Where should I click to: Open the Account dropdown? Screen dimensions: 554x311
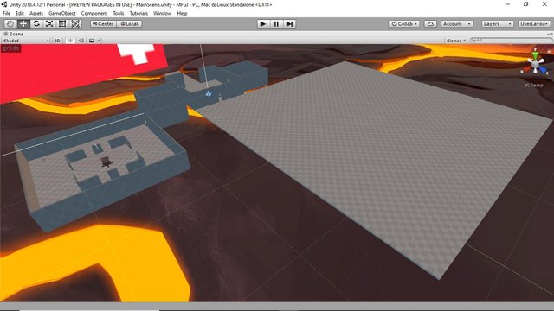[457, 23]
